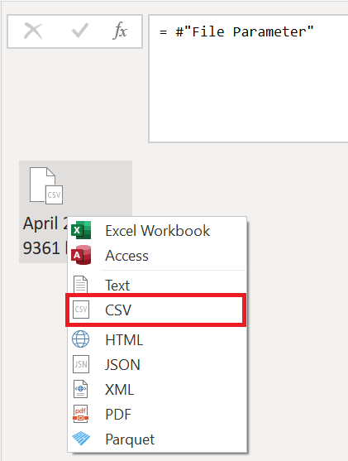Click inside the File Parameter formula box

(249, 79)
